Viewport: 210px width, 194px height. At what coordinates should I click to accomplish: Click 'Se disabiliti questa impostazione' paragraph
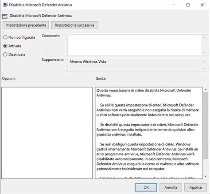point(148,130)
